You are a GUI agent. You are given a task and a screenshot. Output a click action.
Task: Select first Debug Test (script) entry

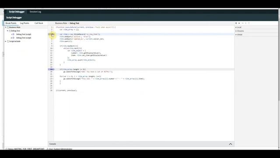tap(24, 34)
